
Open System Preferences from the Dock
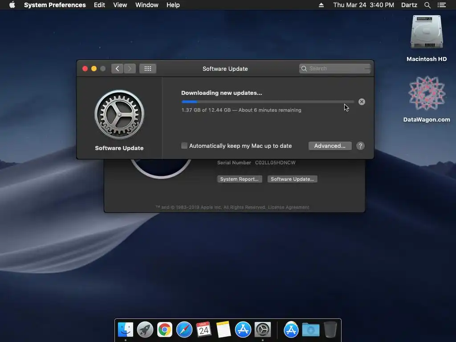click(263, 330)
